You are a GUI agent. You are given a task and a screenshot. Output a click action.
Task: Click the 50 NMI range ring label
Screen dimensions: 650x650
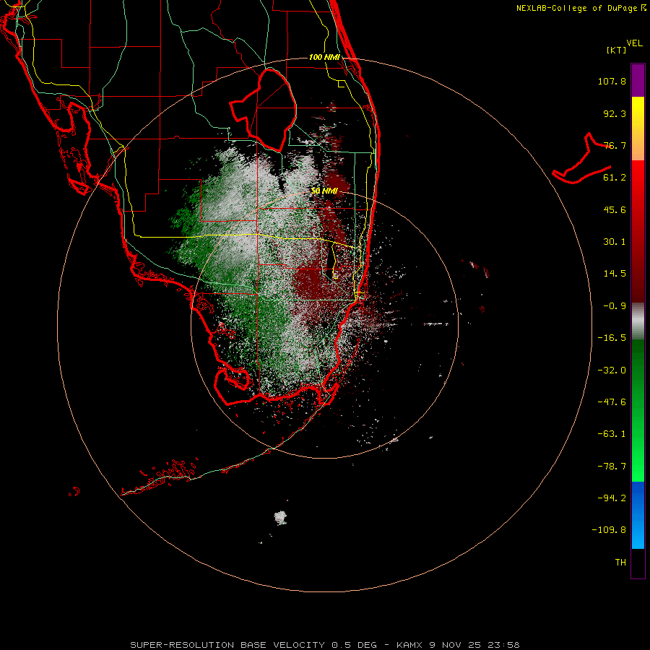[x=324, y=191]
